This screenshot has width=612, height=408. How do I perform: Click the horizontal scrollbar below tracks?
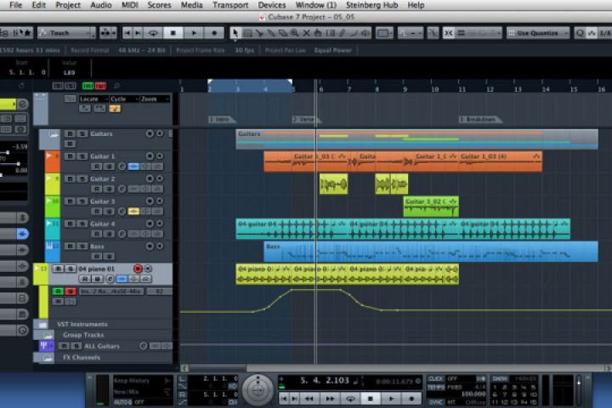click(397, 368)
